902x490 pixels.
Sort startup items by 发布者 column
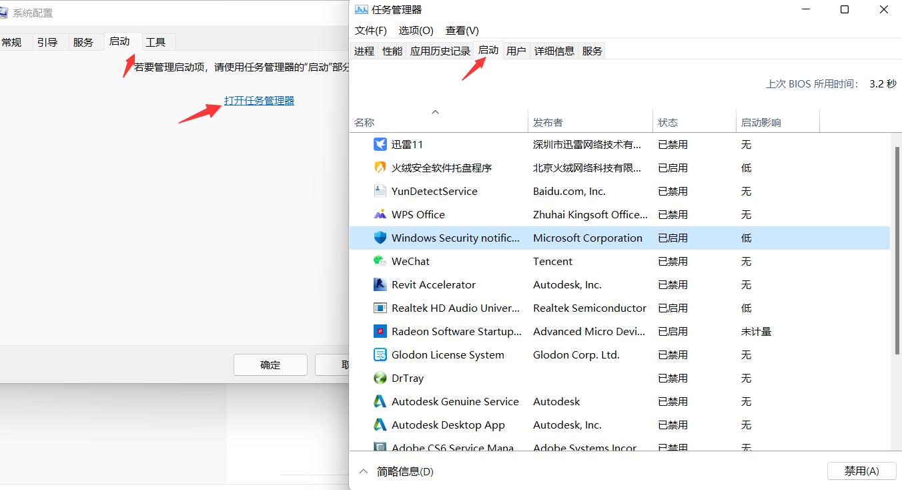point(590,122)
